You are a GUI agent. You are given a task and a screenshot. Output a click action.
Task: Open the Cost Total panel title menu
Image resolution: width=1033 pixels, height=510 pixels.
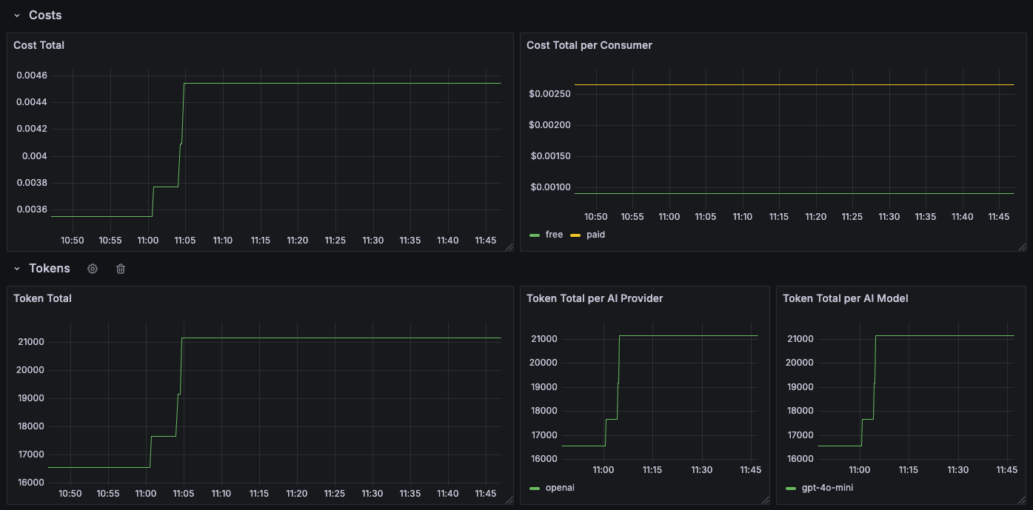[39, 45]
